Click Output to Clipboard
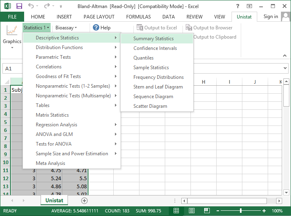The image size is (291, 216). [x=215, y=37]
